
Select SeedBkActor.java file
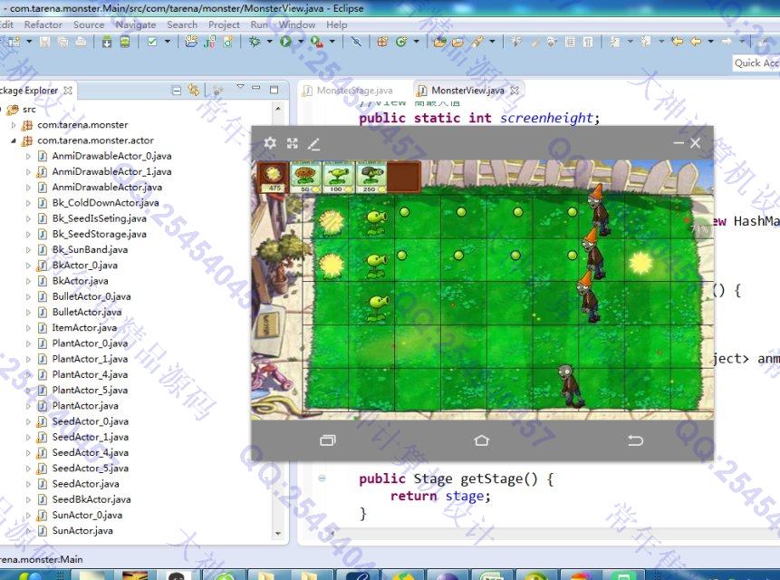pyautogui.click(x=91, y=499)
